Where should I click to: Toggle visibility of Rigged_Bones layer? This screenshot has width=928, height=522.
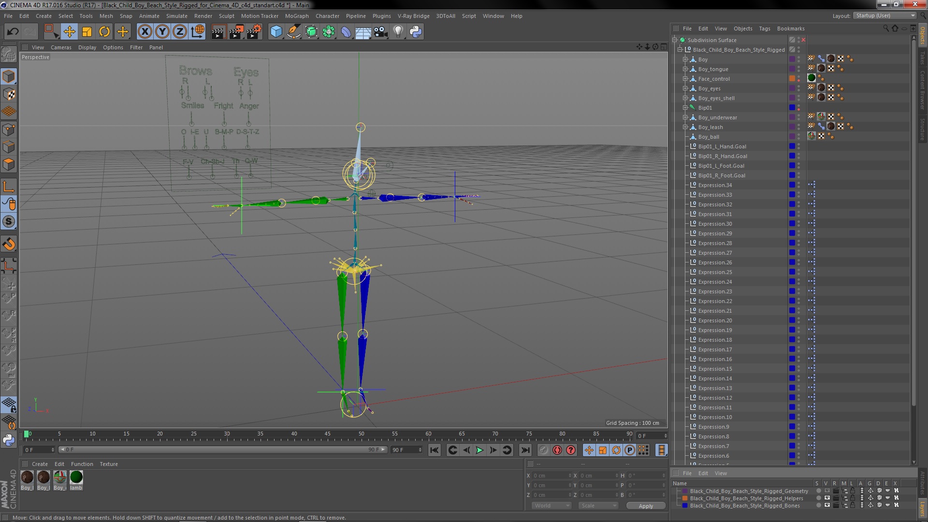827,506
